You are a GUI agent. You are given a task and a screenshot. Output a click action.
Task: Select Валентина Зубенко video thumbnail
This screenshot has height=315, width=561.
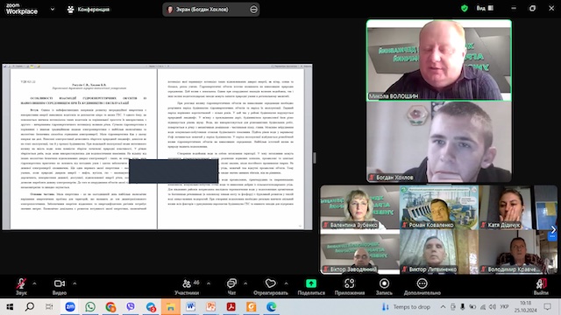(x=360, y=207)
